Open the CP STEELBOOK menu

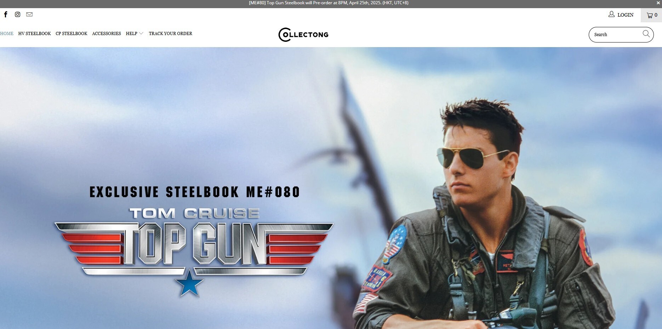pyautogui.click(x=72, y=34)
